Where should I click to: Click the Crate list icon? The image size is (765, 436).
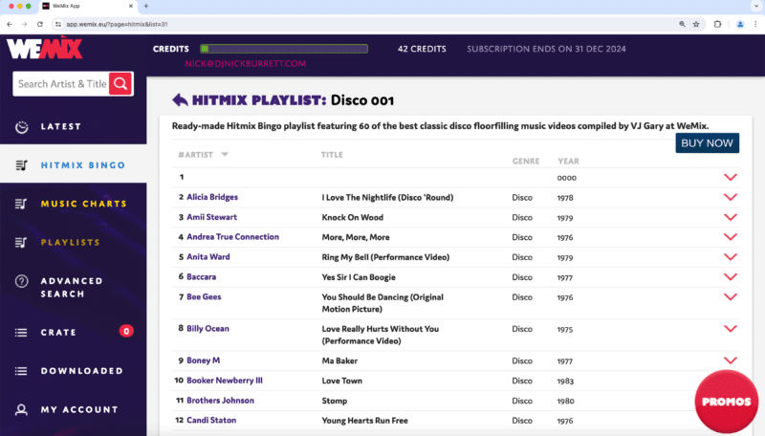(x=21, y=333)
